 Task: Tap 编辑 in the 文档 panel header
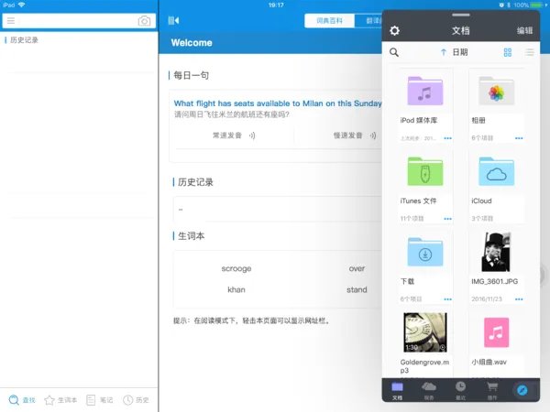click(524, 30)
